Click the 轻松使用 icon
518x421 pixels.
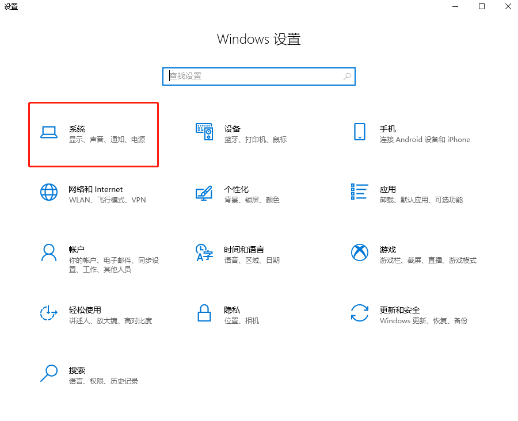pyautogui.click(x=49, y=313)
